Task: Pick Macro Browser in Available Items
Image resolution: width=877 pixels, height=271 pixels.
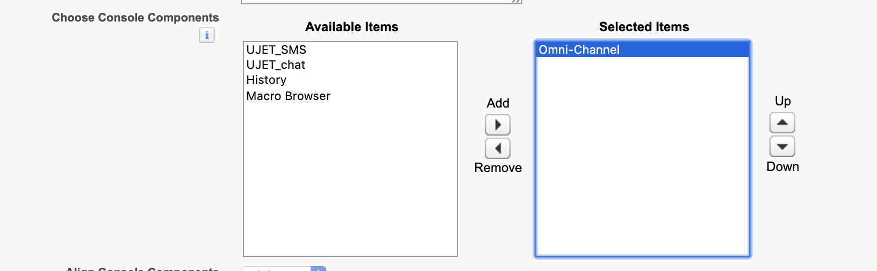Action: pyautogui.click(x=289, y=96)
